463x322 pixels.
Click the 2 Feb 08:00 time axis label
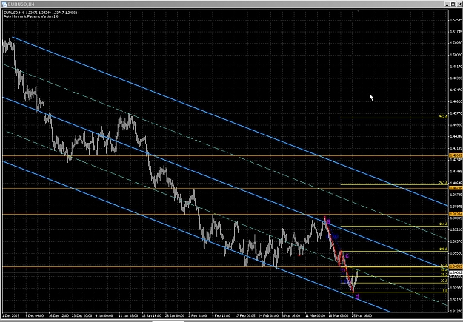(x=198, y=315)
